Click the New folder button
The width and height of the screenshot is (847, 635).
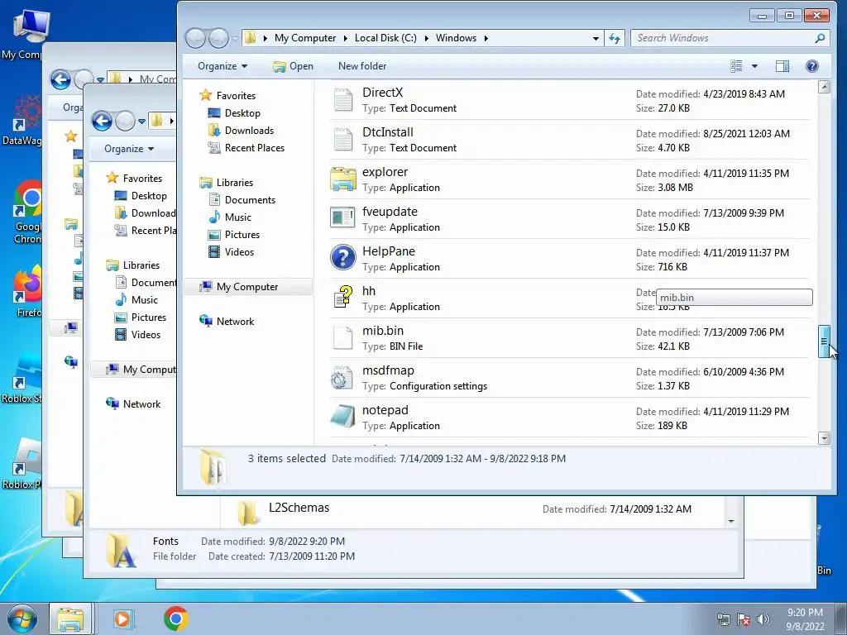[362, 66]
